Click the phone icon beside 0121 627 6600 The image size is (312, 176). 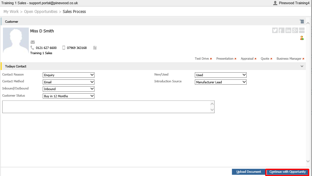point(32,47)
